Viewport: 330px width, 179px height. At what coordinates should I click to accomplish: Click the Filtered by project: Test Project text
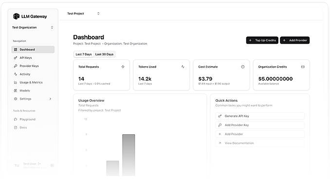tap(100, 110)
